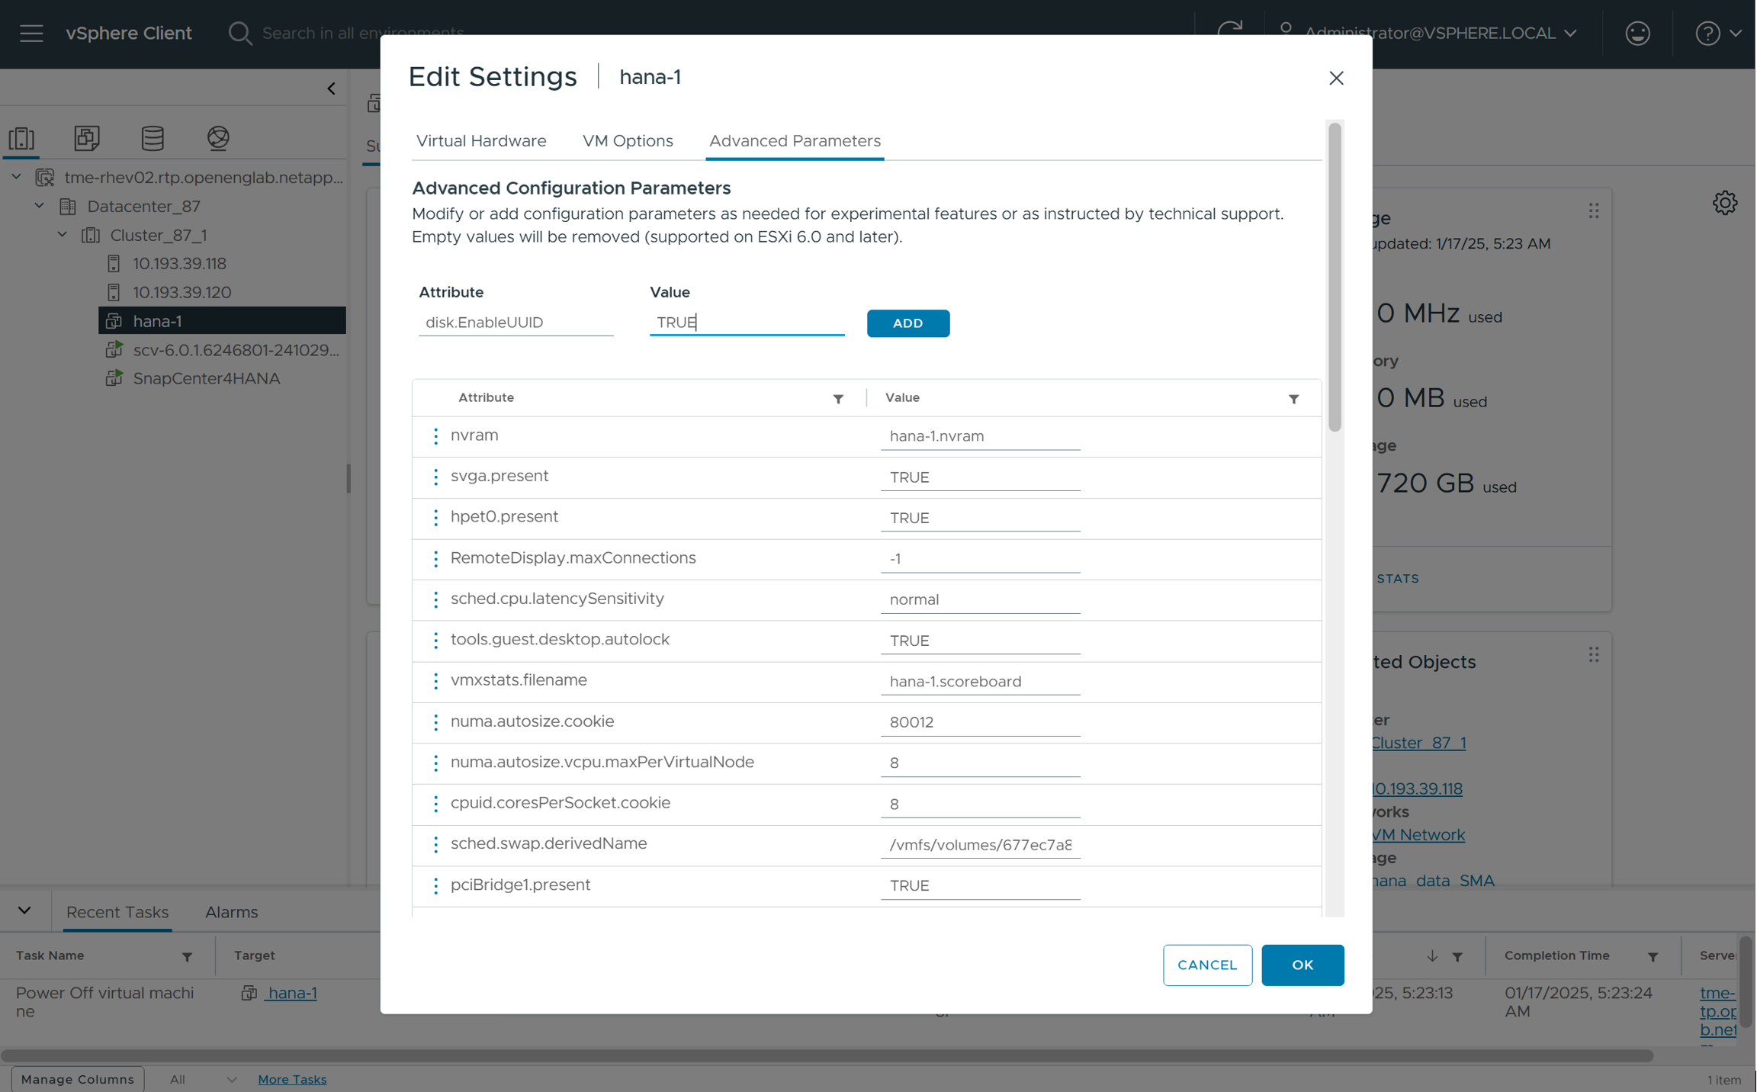This screenshot has width=1757, height=1092.
Task: Open the VMs and Templates inventory icon
Action: pyautogui.click(x=87, y=138)
